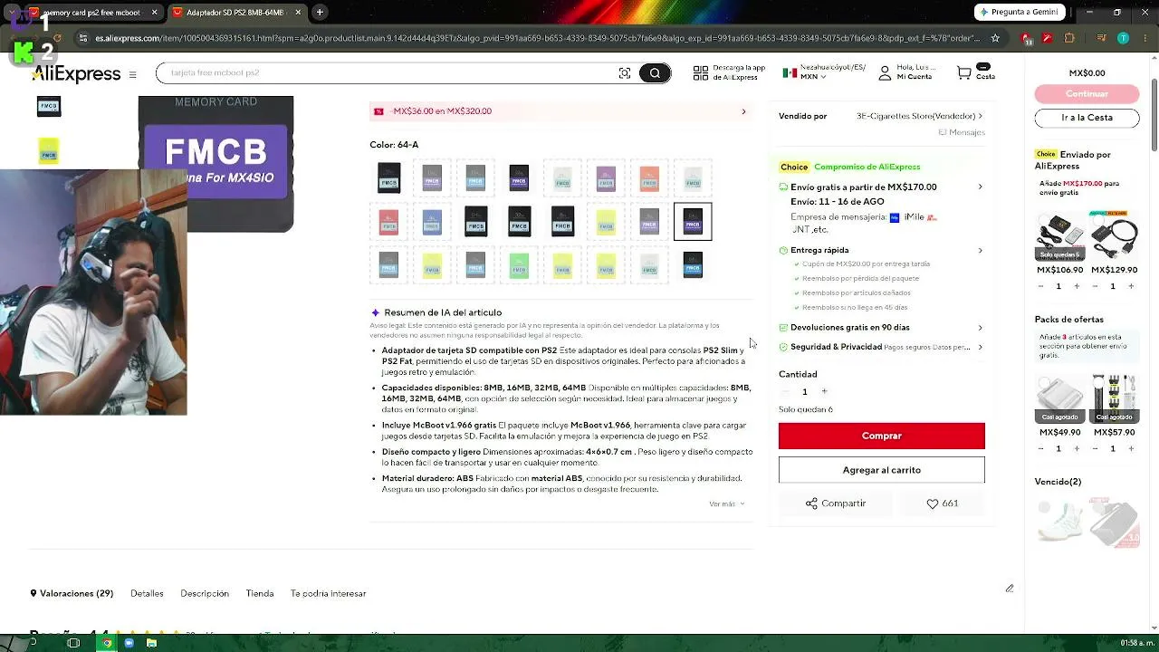
Task: Click the browser address bar URL
Action: pos(538,38)
